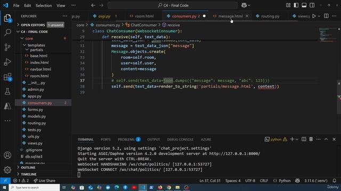
Task: Collapse the partials folder
Action: [x=43, y=50]
